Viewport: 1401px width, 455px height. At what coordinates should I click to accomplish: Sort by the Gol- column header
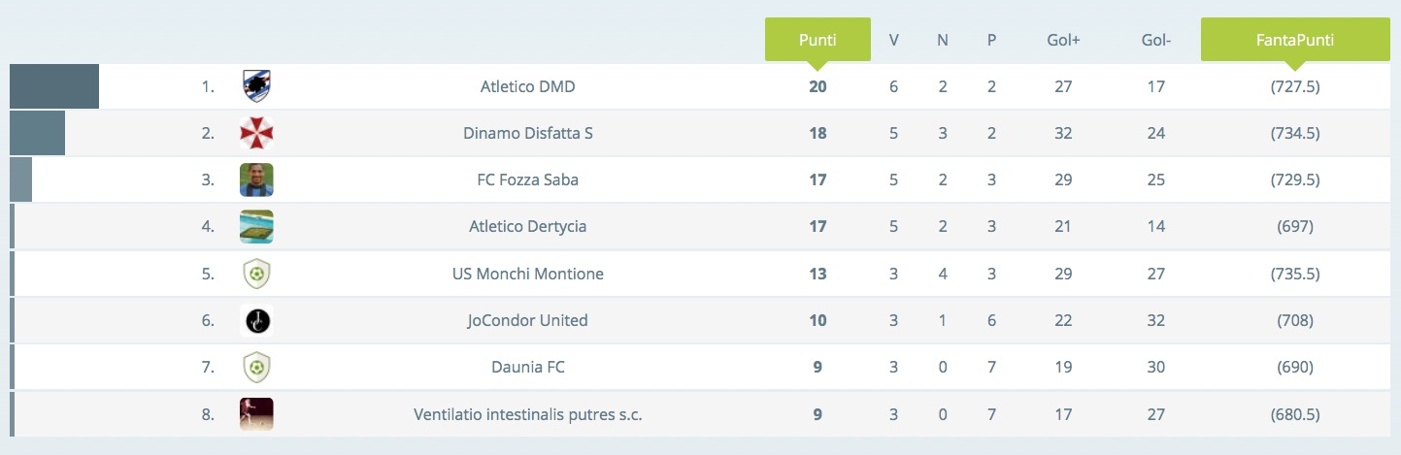tap(1155, 41)
